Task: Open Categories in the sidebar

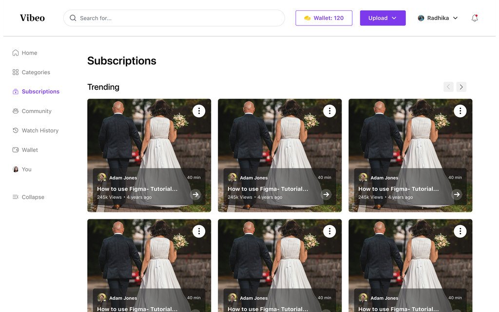Action: tap(31, 72)
